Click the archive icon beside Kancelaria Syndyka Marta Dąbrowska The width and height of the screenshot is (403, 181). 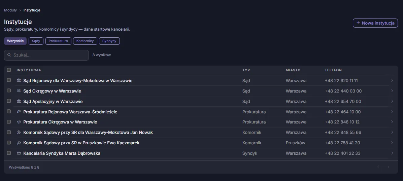(x=19, y=153)
